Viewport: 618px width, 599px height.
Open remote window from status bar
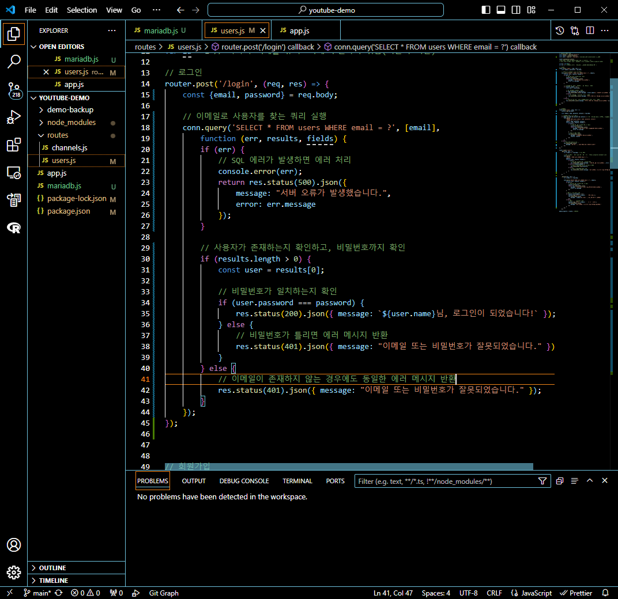pos(10,593)
